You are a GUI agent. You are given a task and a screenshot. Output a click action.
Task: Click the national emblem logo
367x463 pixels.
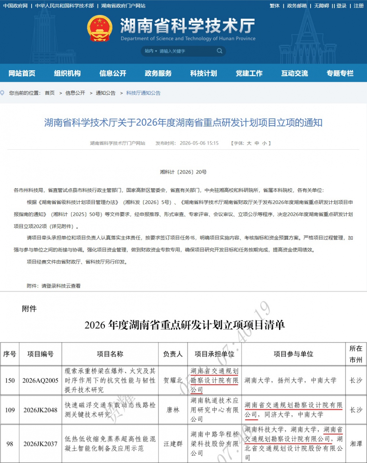pyautogui.click(x=100, y=29)
